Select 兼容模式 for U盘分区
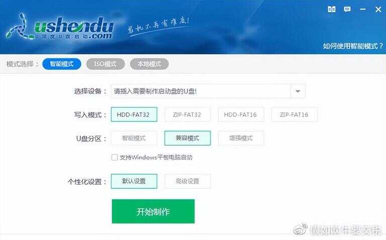The image size is (386, 240). point(187,138)
